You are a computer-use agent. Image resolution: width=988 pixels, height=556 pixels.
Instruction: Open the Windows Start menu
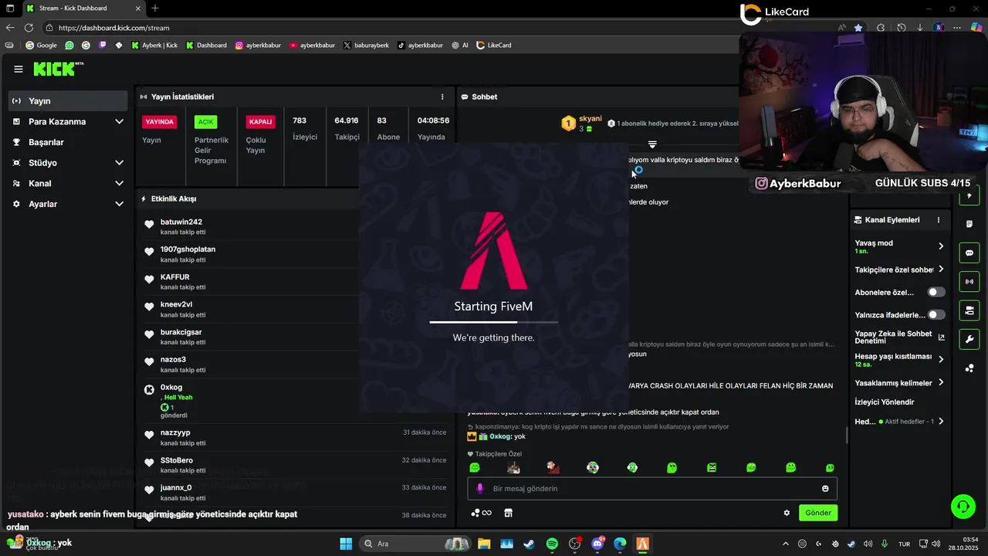[x=346, y=544]
